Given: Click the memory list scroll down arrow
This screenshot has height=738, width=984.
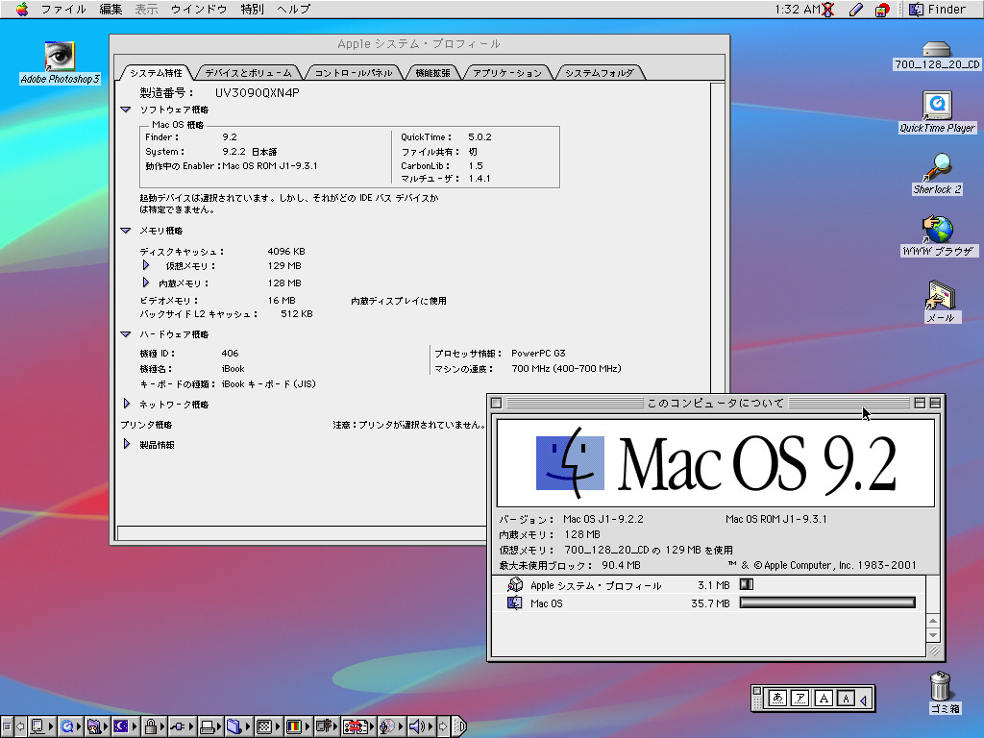Looking at the screenshot, I should click(x=932, y=635).
